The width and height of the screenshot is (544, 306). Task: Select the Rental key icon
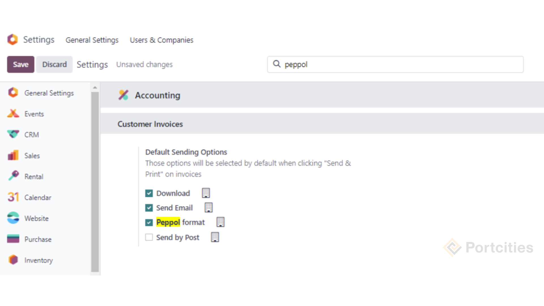[13, 176]
